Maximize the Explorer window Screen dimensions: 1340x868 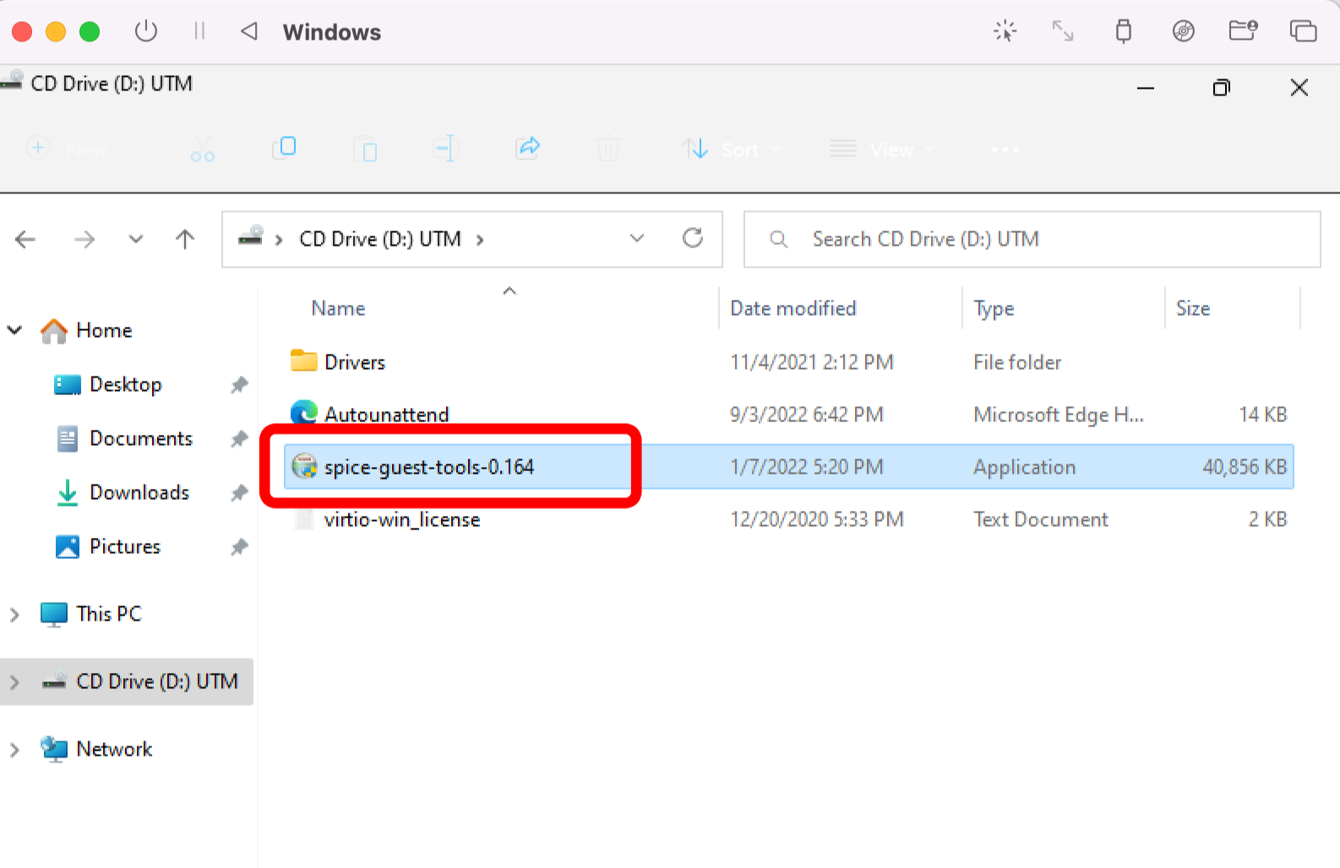point(1222,87)
